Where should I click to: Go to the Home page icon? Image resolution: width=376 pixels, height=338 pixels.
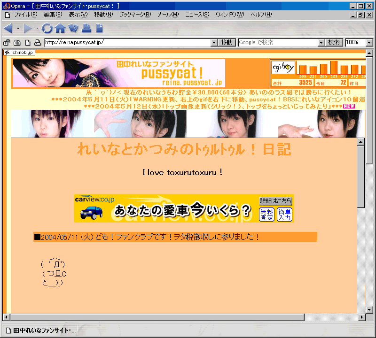tap(60, 28)
